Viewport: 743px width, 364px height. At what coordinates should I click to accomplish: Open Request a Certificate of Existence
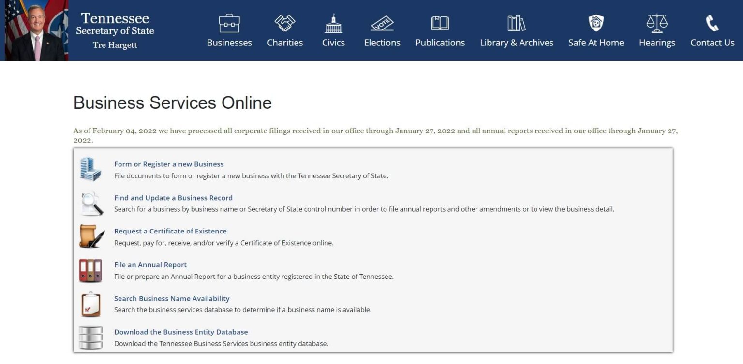coord(170,231)
